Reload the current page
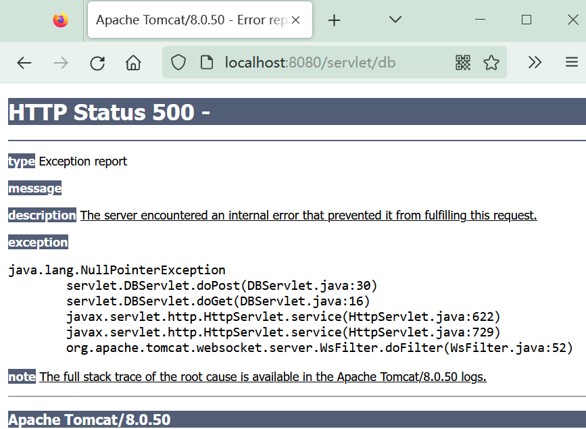 point(97,63)
